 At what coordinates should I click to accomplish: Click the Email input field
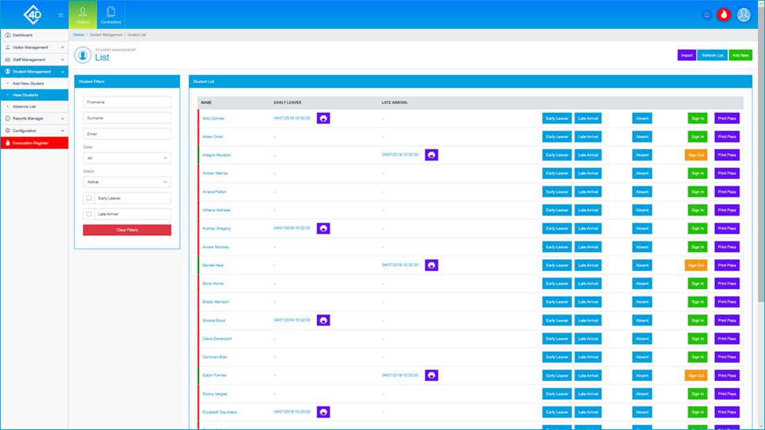click(x=127, y=134)
